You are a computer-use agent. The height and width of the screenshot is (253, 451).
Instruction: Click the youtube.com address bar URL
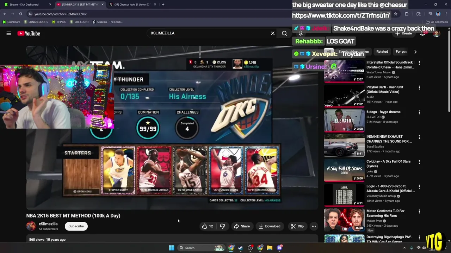pyautogui.click(x=61, y=14)
